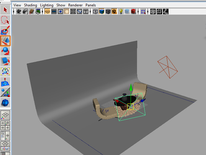Click the blue polyhedron last-tool icon
The height and width of the screenshot is (155, 206).
[x=5, y=102]
